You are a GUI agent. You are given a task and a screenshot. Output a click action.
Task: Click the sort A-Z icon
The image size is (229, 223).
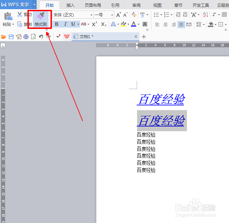(x=205, y=15)
